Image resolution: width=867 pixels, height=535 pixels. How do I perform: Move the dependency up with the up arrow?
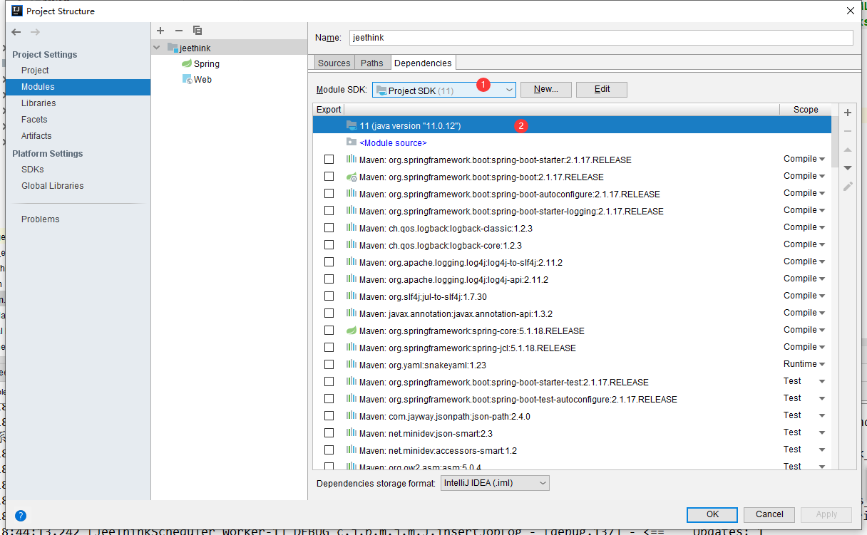(x=848, y=150)
